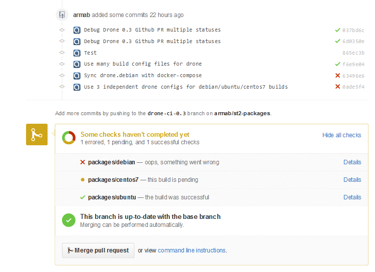Click 'drone-ci-0.3' branch name text
This screenshot has width=375, height=272.
(x=167, y=113)
